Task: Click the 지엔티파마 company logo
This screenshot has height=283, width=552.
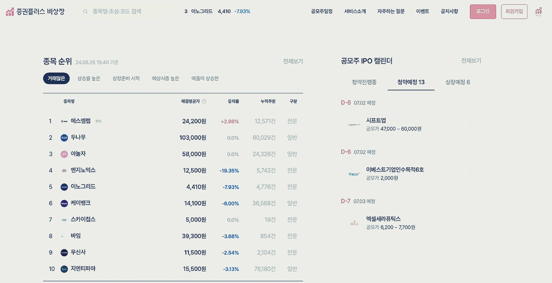Action: click(x=64, y=269)
